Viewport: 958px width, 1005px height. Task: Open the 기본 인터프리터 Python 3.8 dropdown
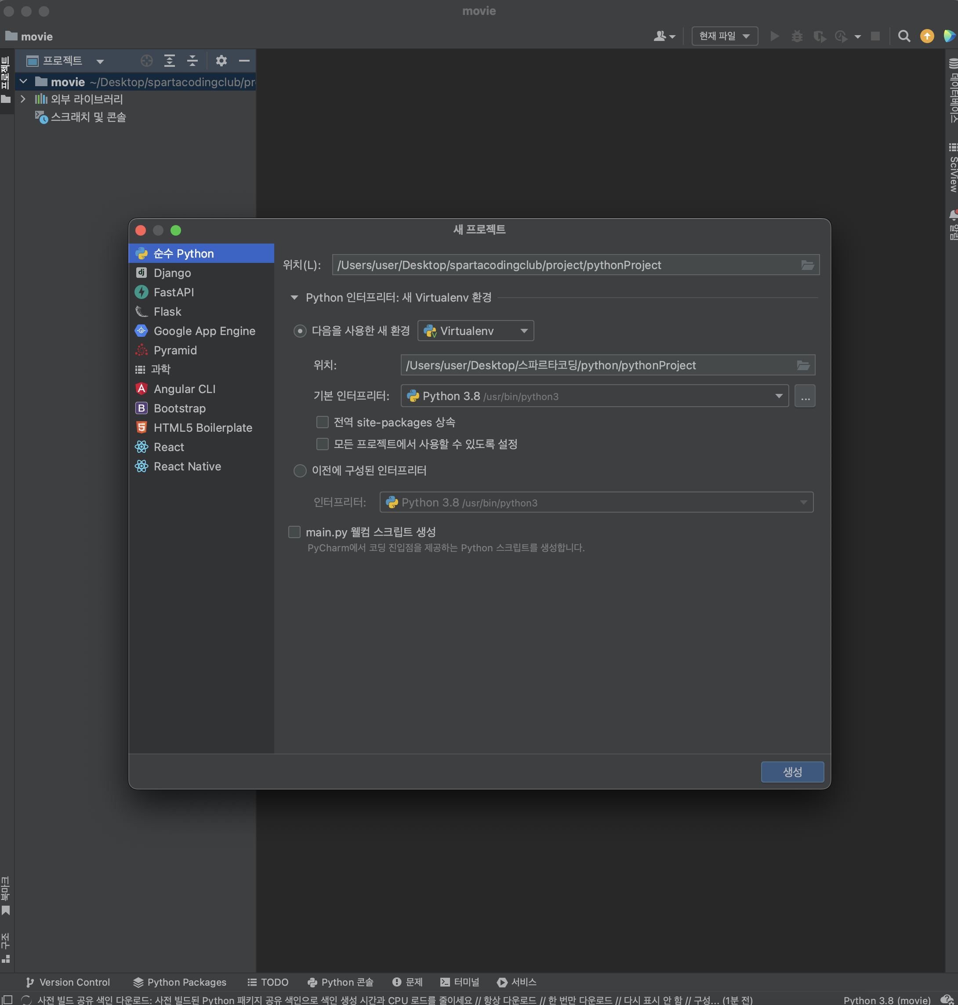click(595, 396)
